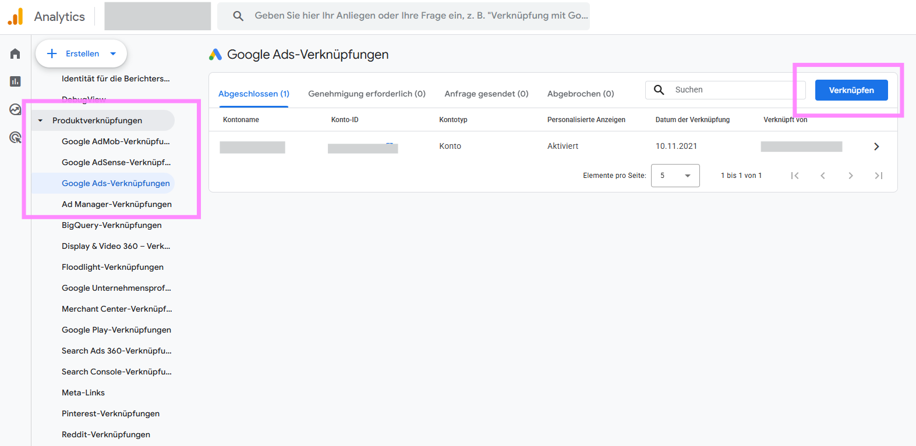Collapse the Produktverknüpfungen section
The height and width of the screenshot is (446, 916).
point(40,120)
